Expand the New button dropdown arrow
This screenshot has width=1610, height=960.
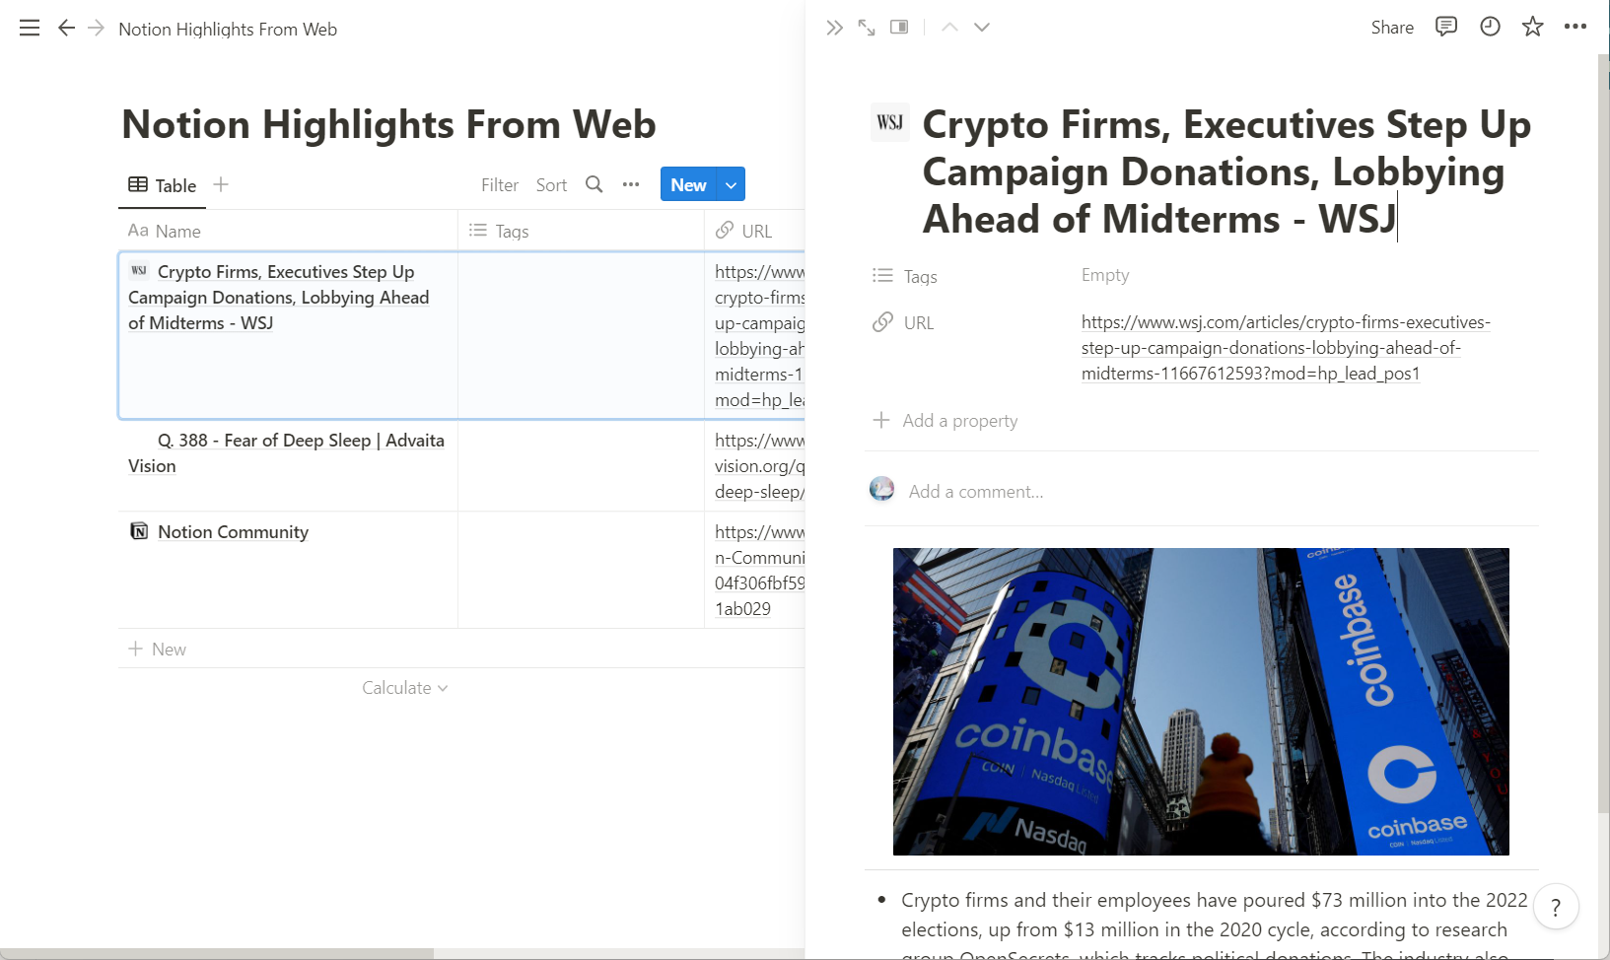click(731, 184)
